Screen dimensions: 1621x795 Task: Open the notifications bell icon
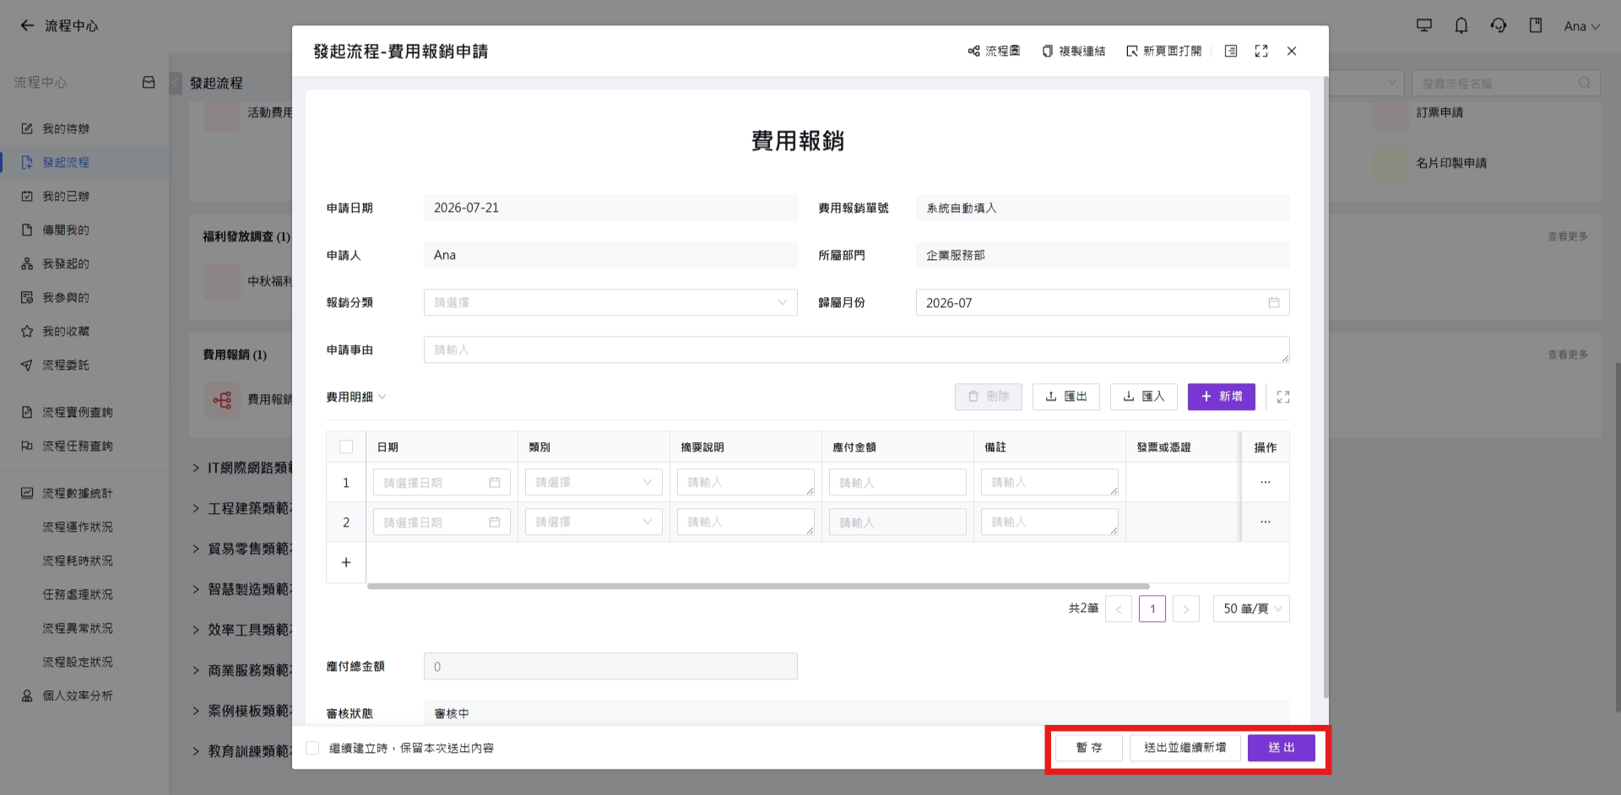pos(1461,26)
